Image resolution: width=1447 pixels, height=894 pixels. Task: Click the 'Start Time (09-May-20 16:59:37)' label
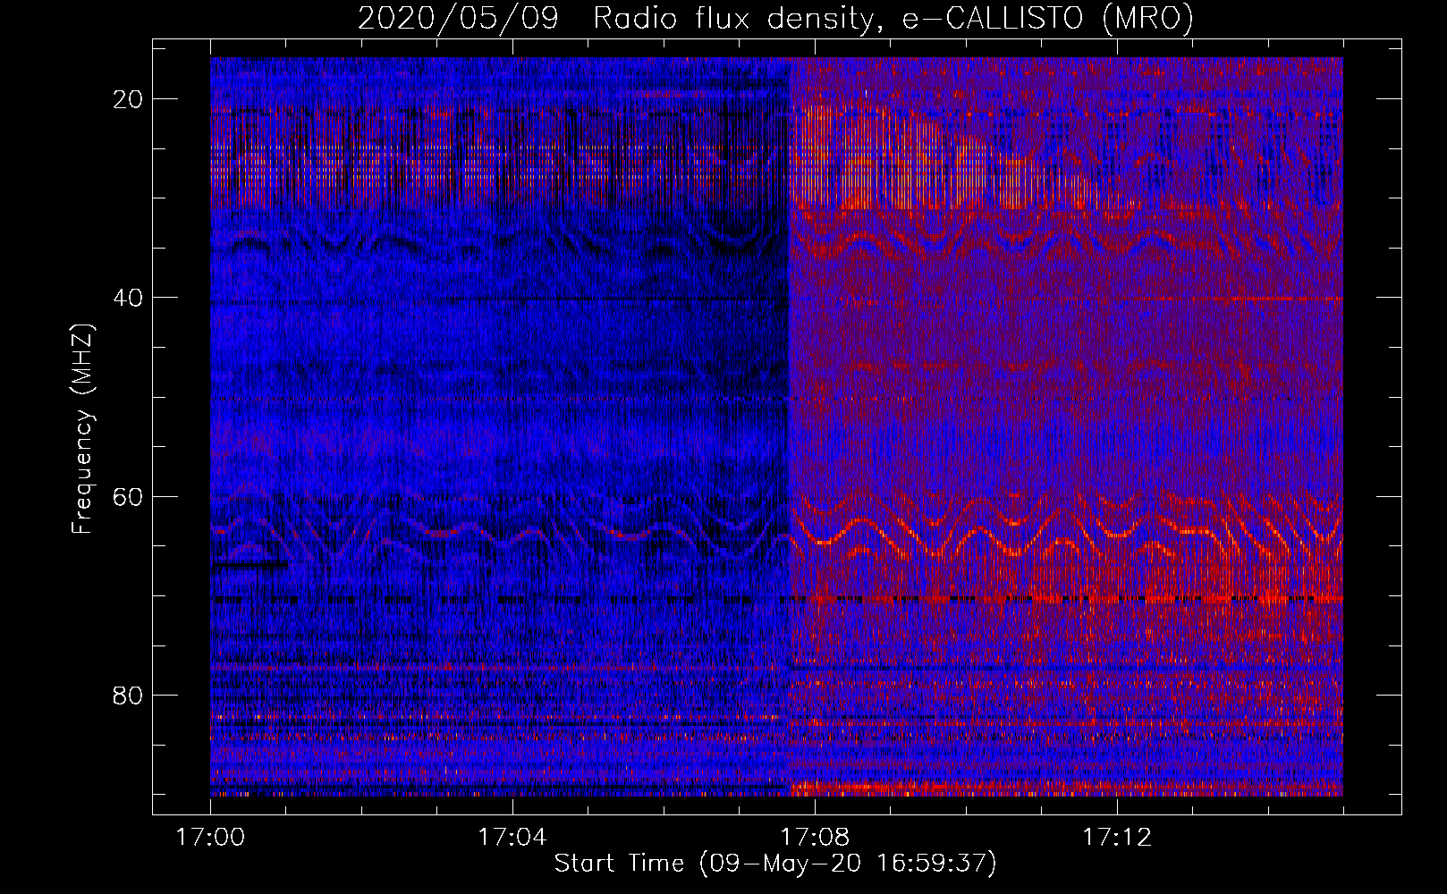[775, 864]
